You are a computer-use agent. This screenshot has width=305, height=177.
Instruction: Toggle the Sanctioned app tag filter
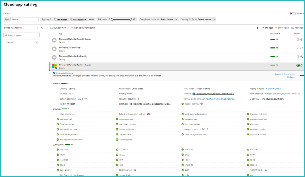pos(61,19)
